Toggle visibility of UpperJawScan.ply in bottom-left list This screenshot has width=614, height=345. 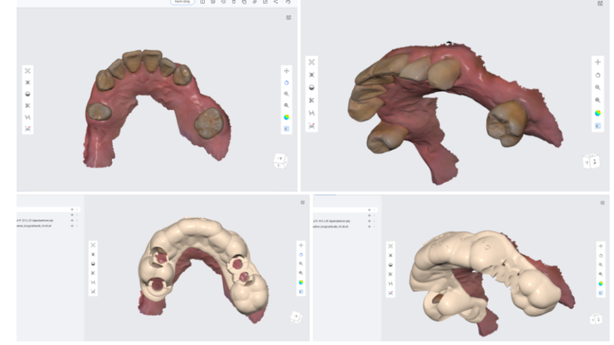72,220
